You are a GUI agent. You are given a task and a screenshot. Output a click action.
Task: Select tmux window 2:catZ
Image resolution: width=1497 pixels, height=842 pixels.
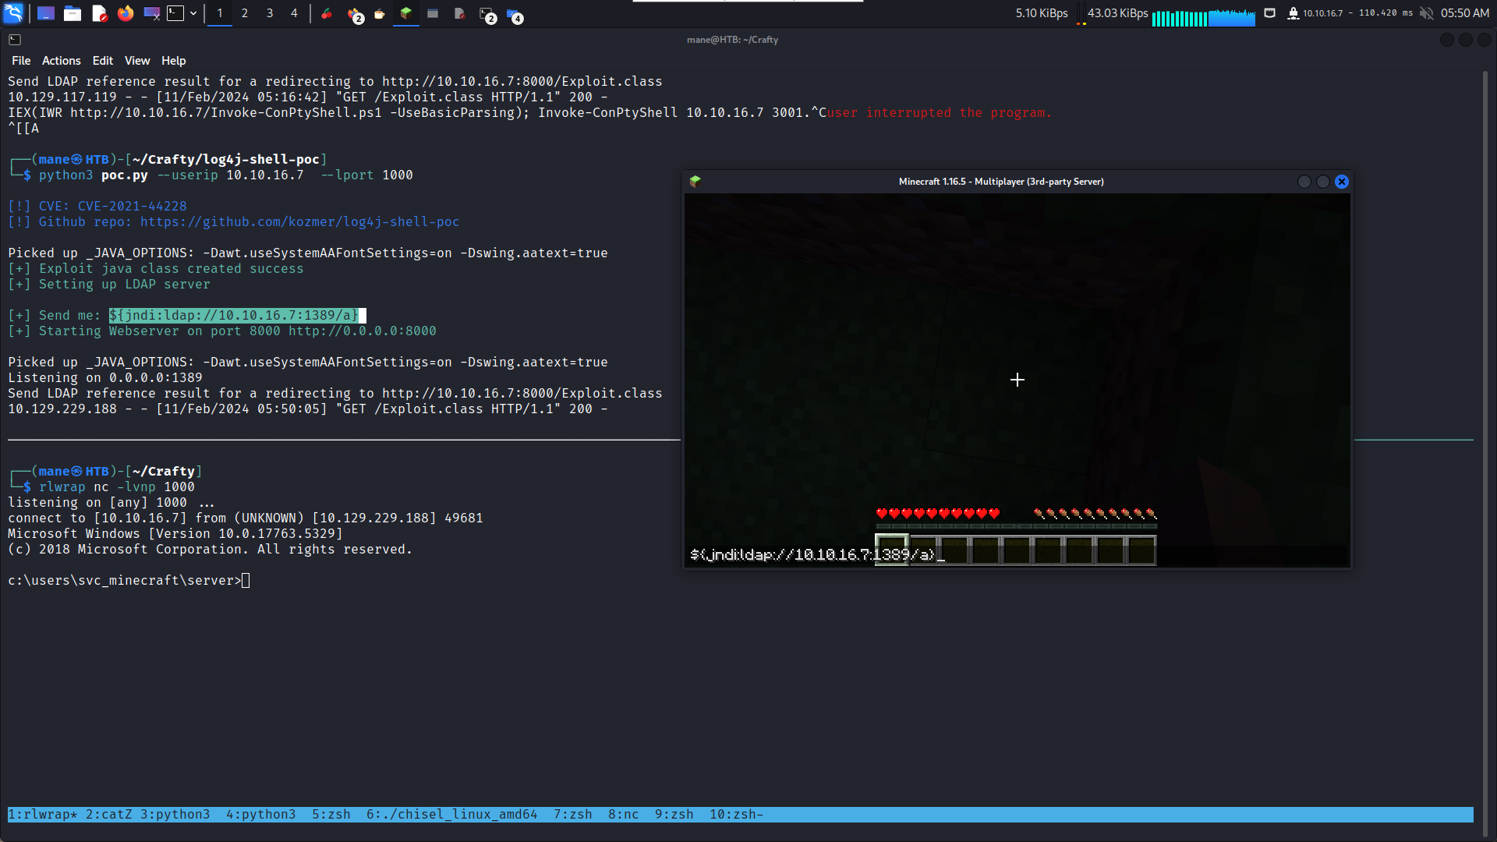point(109,815)
